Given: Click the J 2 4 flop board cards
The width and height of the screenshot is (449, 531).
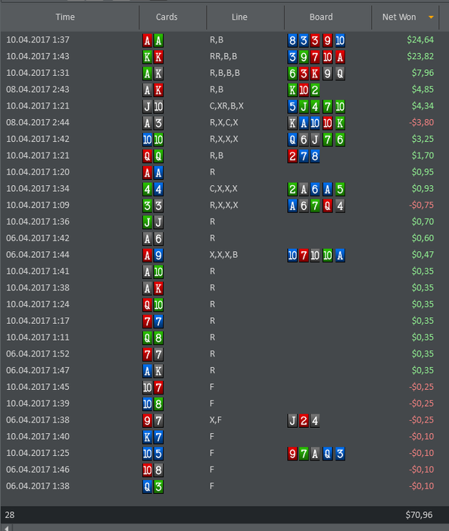Looking at the screenshot, I should tap(304, 420).
